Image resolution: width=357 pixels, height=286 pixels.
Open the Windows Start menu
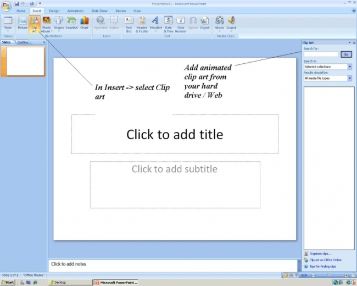[x=8, y=282]
